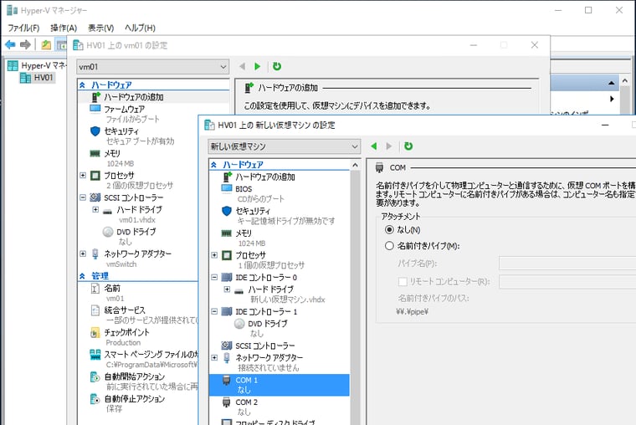Collapse the ハードウェア section header in the new VM settings
Viewport: 636px width, 425px height.
215,165
